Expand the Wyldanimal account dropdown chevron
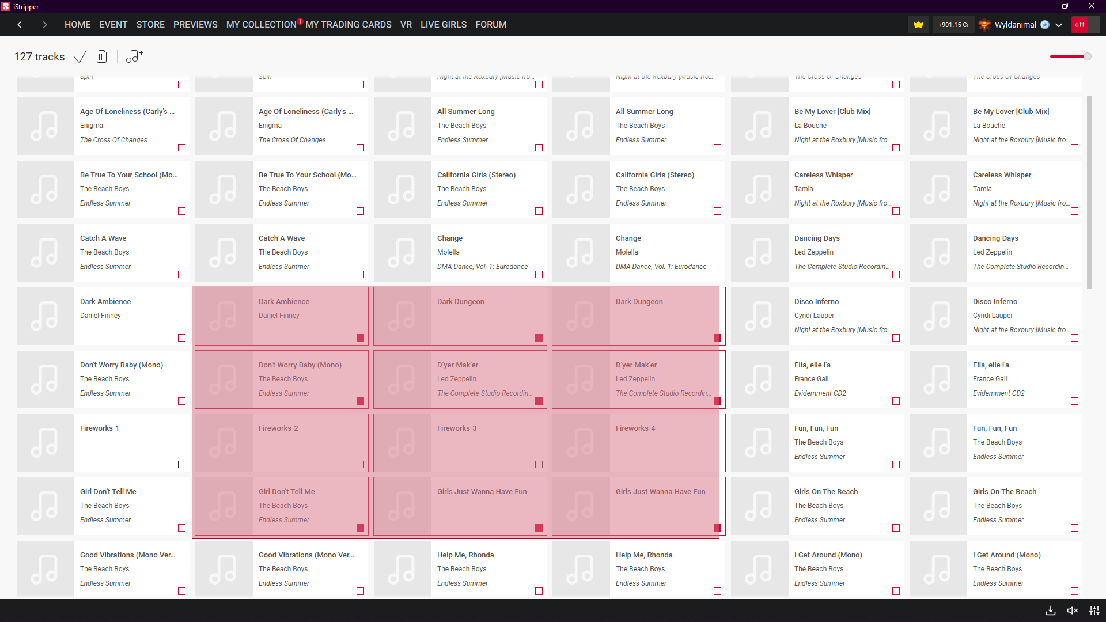This screenshot has height=622, width=1106. pos(1059,25)
